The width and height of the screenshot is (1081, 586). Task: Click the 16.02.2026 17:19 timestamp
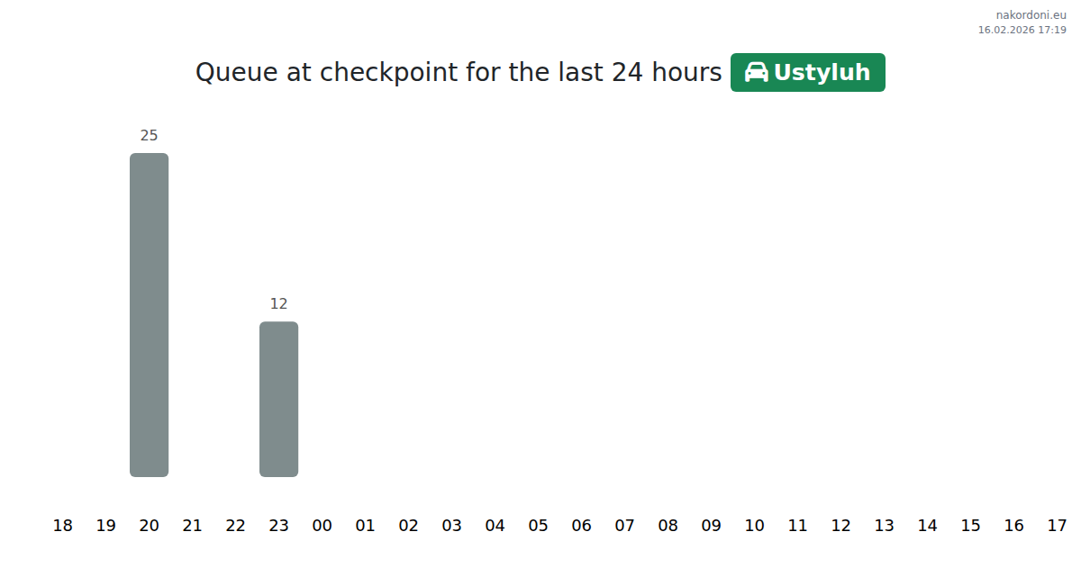pos(1022,31)
